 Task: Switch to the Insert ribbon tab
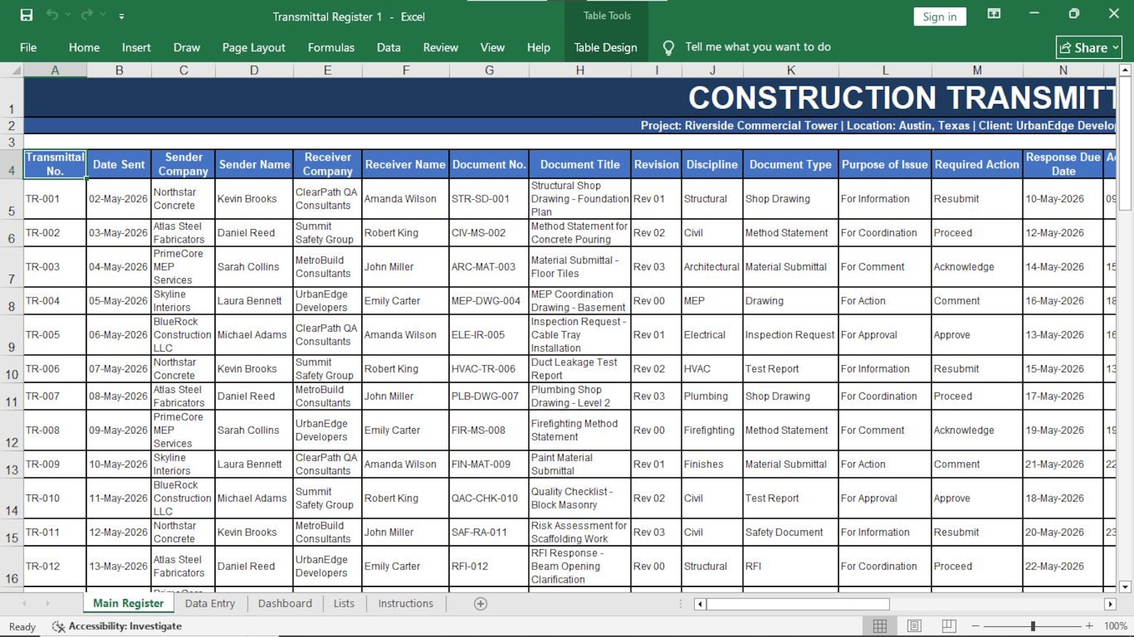point(136,47)
